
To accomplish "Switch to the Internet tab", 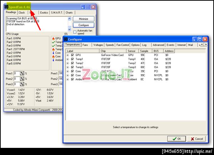I will [x=182, y=45].
